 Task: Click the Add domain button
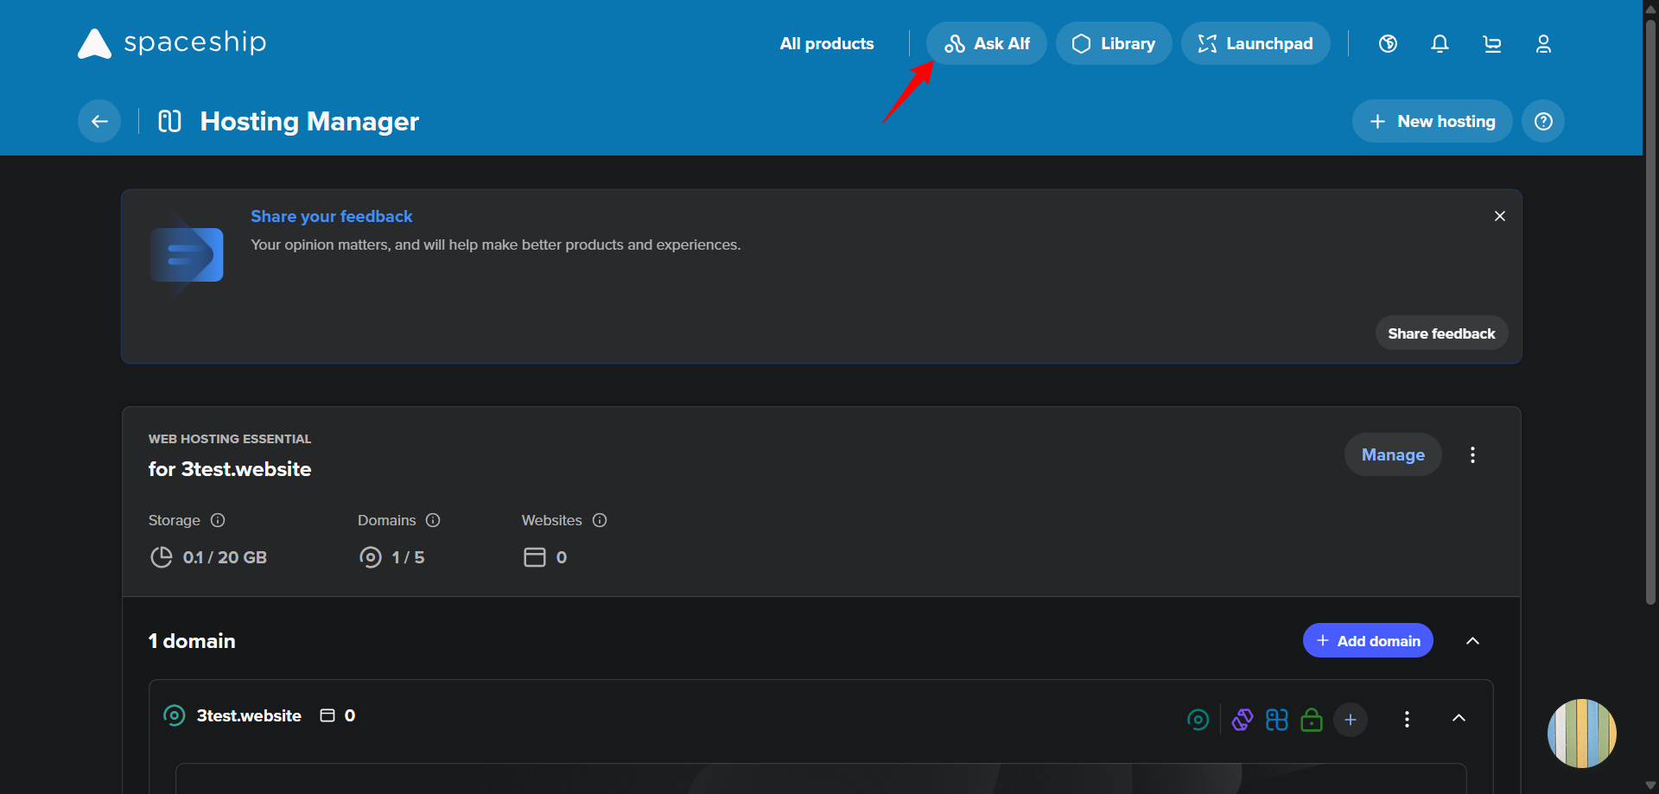click(1368, 640)
